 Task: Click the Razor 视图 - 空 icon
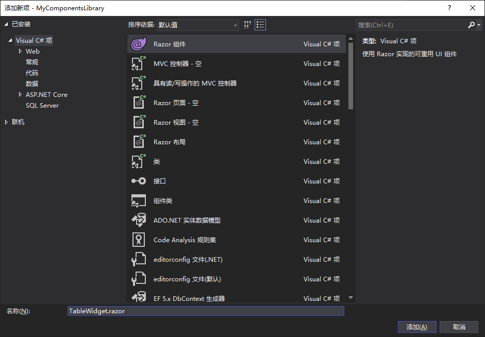(139, 122)
